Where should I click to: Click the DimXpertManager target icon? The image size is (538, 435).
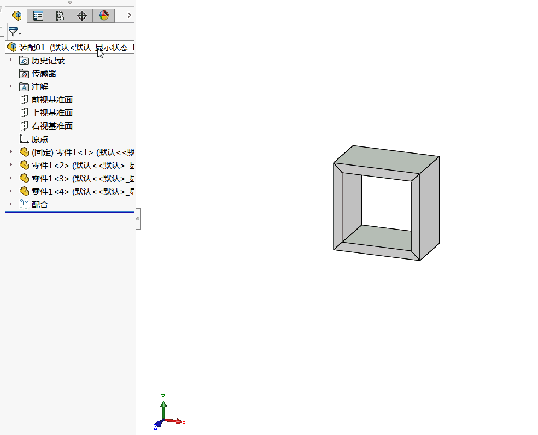81,15
